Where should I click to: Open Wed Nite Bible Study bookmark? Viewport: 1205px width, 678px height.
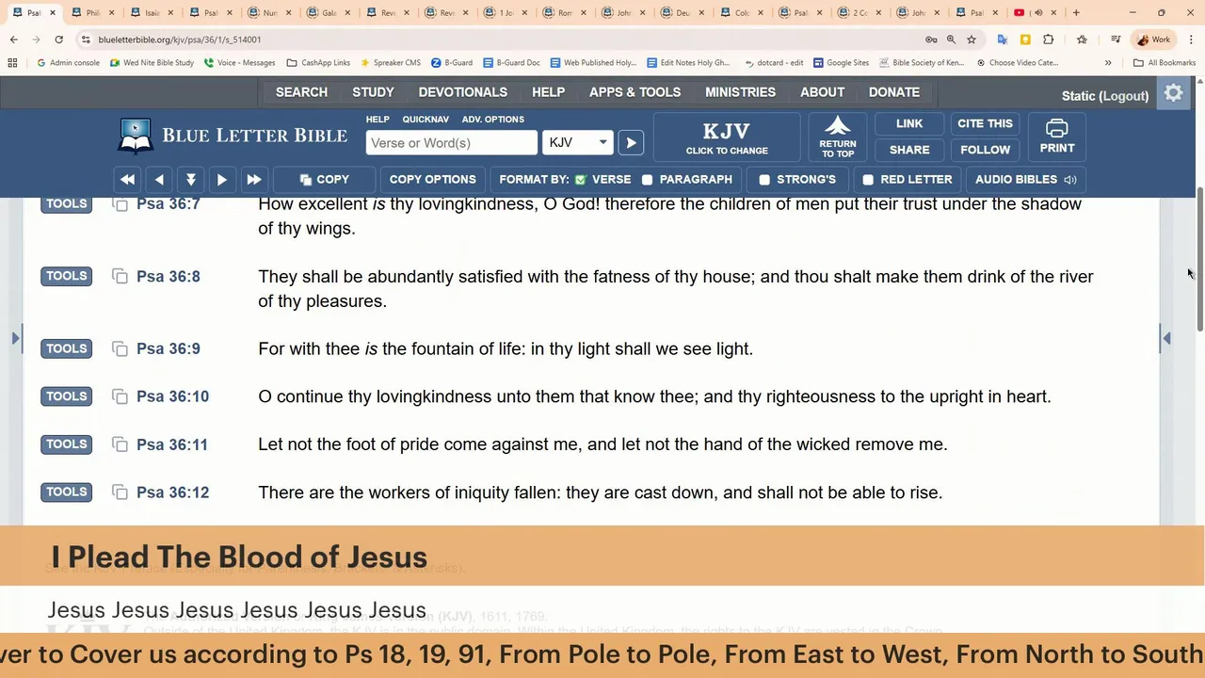(152, 62)
